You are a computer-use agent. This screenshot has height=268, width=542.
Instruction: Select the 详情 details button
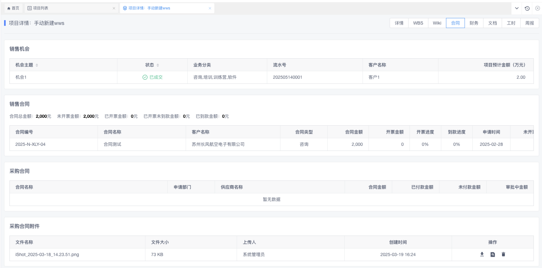tap(399, 23)
